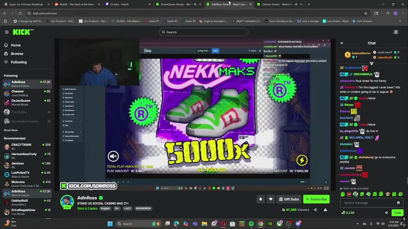Follow AdinRoss with heart icon

271,199
